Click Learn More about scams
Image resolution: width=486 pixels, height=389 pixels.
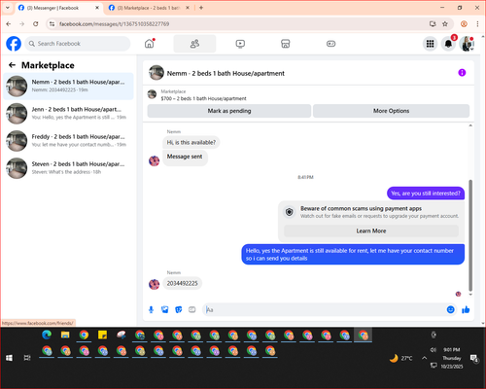(371, 230)
